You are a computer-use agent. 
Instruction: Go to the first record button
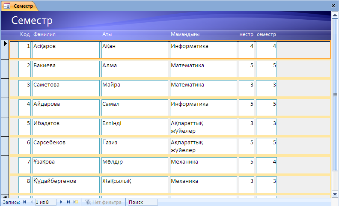[24, 202]
